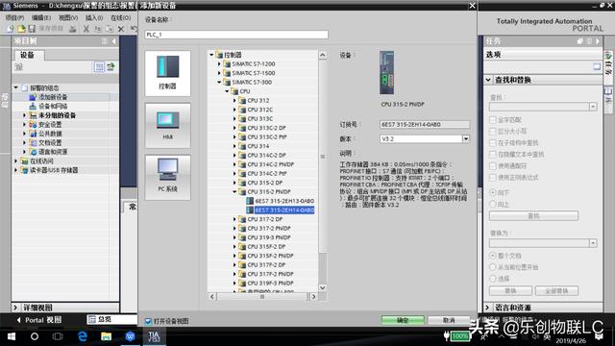
Task: Select the HMI category button
Action: (x=168, y=126)
